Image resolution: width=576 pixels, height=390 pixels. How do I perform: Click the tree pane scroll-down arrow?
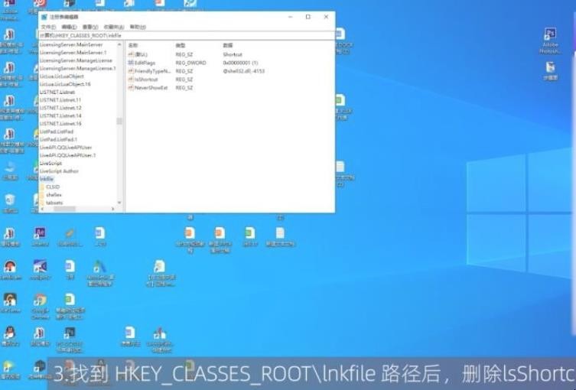tap(119, 203)
